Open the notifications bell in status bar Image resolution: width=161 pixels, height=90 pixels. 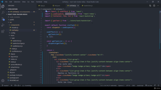158,85
